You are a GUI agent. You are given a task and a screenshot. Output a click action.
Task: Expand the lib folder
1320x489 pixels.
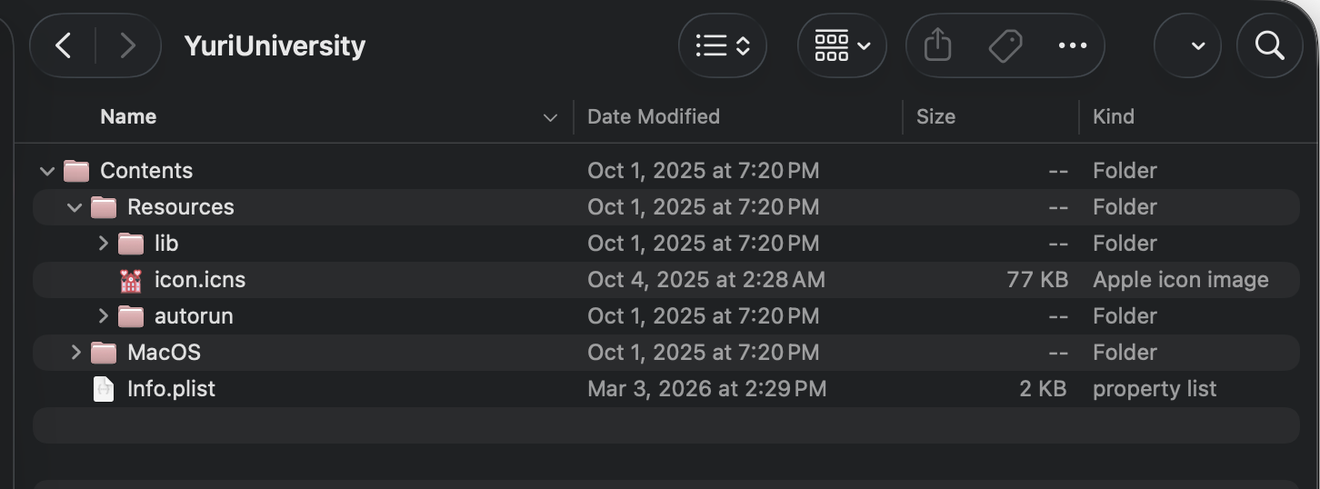pos(103,244)
